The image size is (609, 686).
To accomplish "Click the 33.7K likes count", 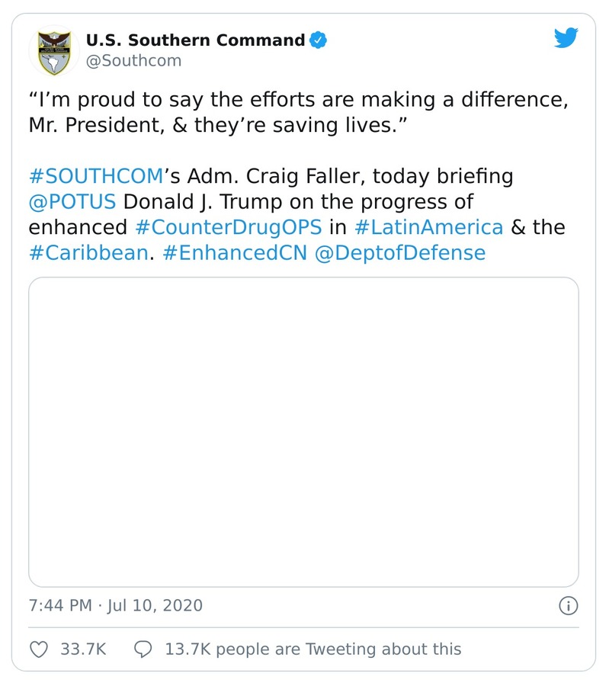I will tap(82, 649).
